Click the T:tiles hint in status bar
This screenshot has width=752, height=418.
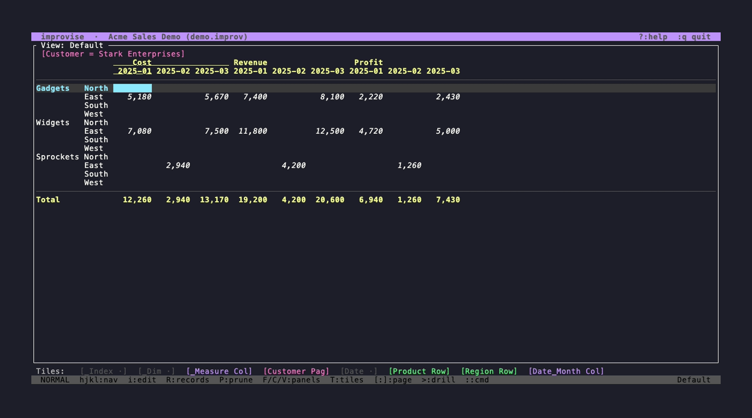click(x=347, y=380)
